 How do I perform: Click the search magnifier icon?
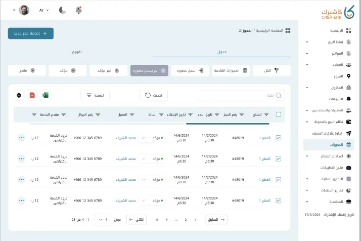279,95
